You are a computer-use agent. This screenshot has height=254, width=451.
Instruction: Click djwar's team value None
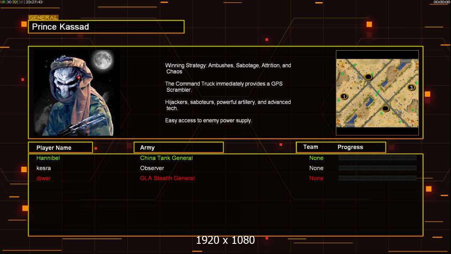point(316,178)
